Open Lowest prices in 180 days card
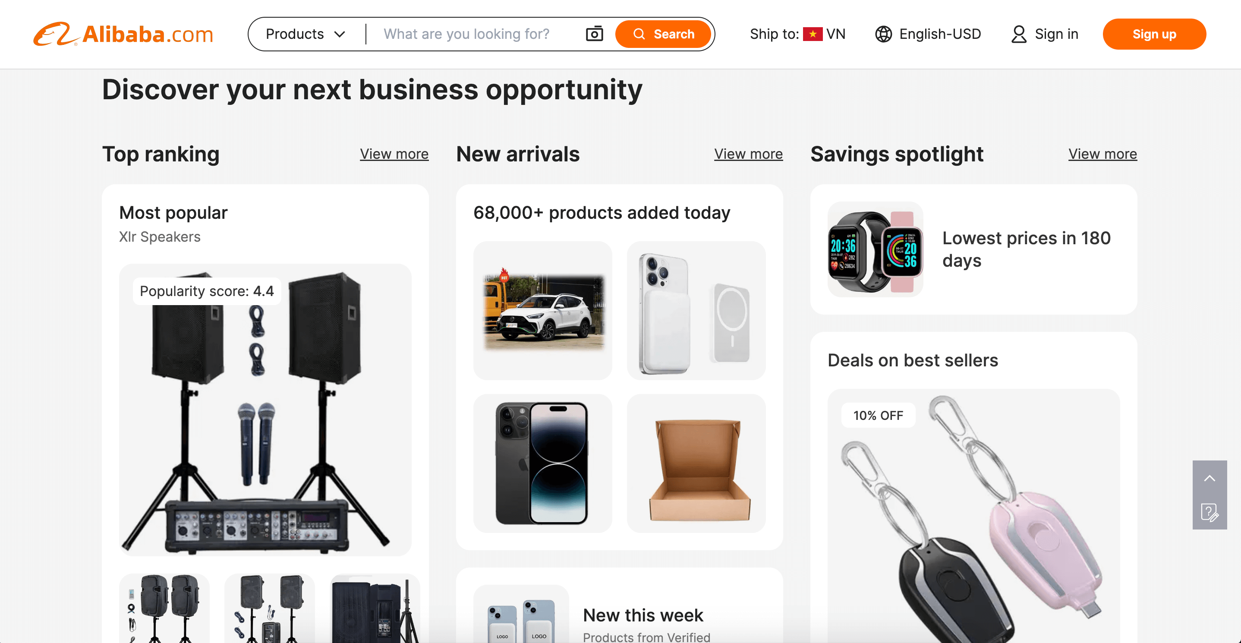Viewport: 1241px width, 643px height. click(973, 249)
